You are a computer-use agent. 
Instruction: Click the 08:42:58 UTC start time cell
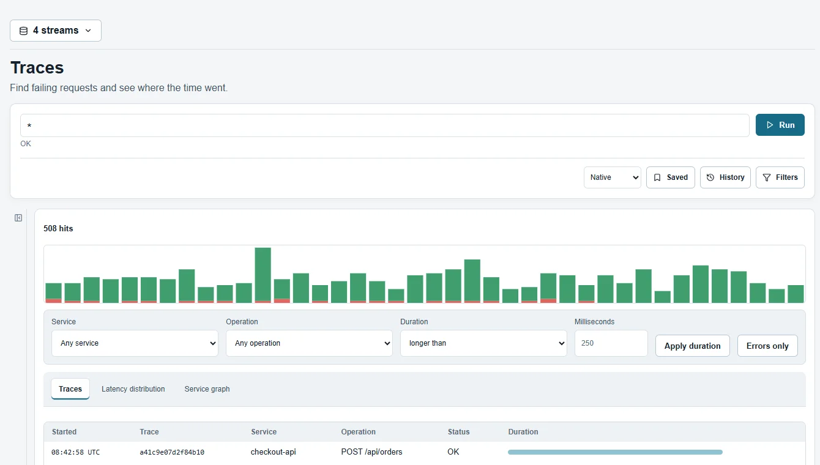click(76, 453)
